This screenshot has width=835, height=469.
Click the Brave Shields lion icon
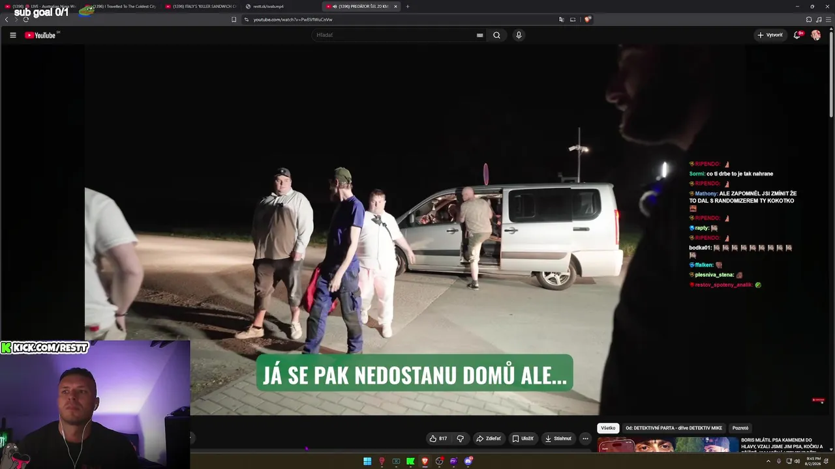point(588,20)
